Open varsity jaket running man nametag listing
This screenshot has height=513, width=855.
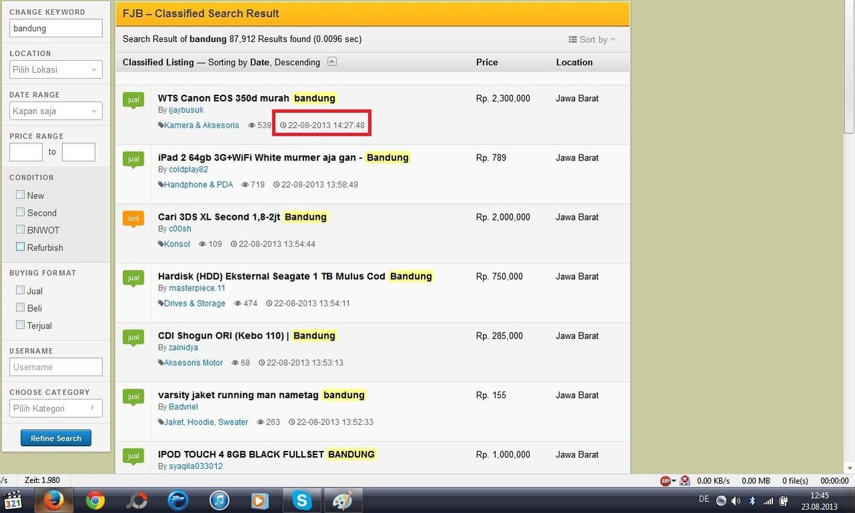(262, 395)
